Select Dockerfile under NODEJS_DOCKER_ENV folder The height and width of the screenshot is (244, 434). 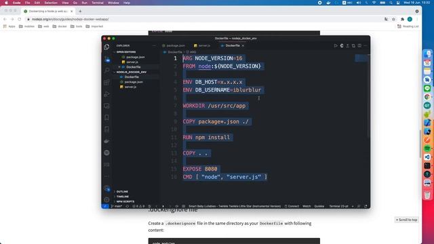[132, 77]
